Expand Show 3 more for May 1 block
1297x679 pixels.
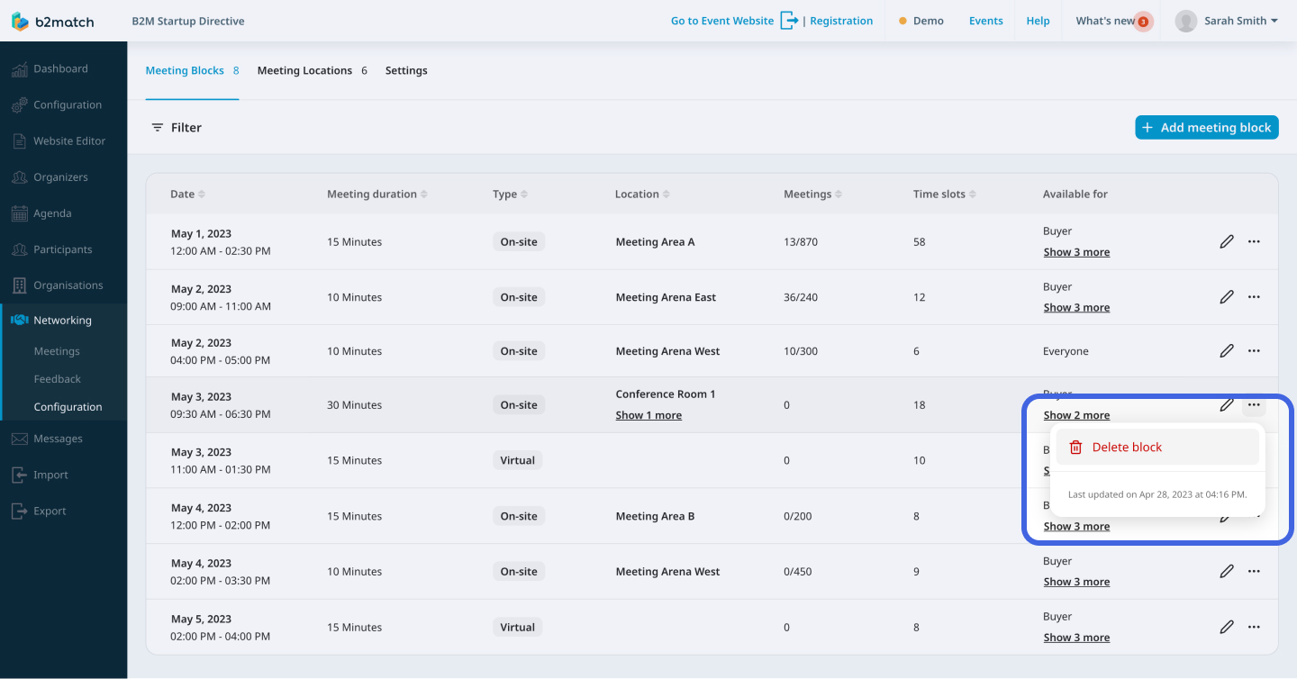[1076, 252]
